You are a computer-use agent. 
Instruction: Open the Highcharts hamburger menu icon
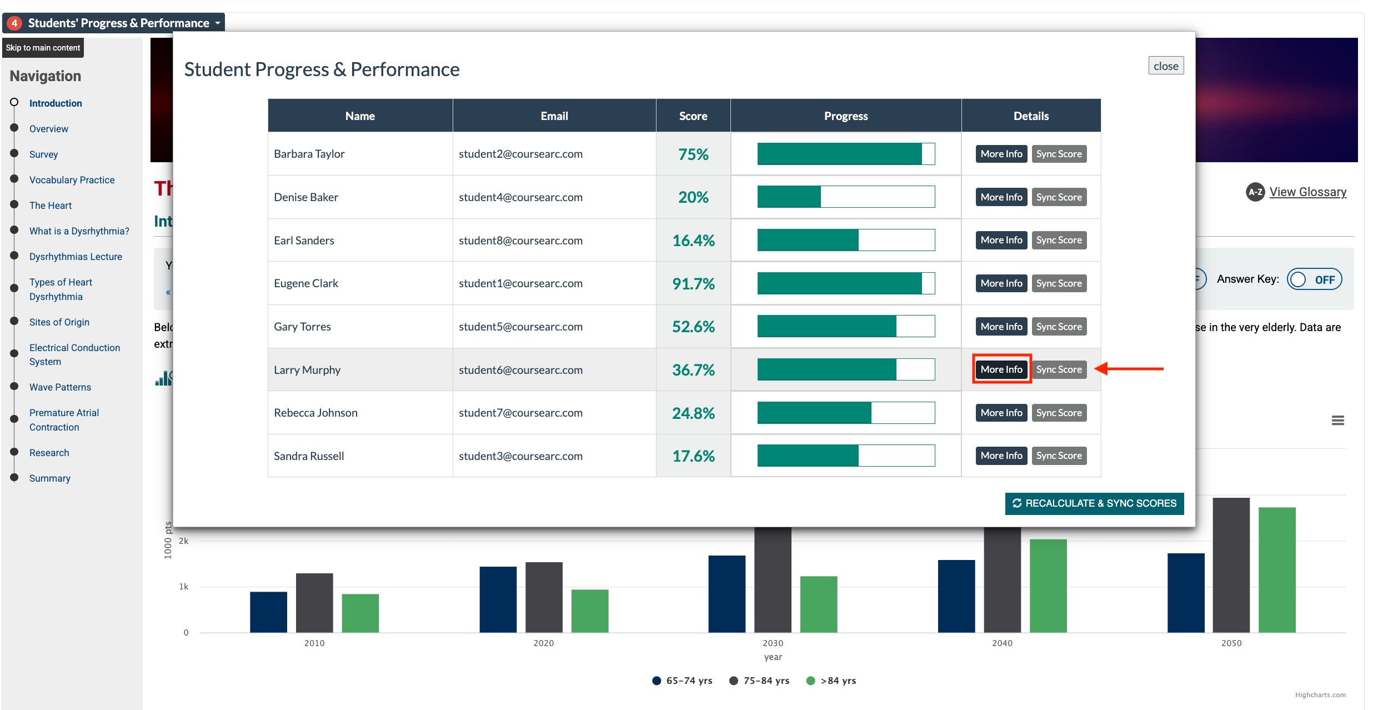[1337, 421]
